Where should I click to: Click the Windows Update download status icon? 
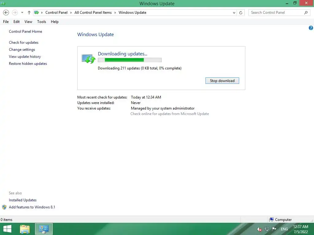pos(89,58)
